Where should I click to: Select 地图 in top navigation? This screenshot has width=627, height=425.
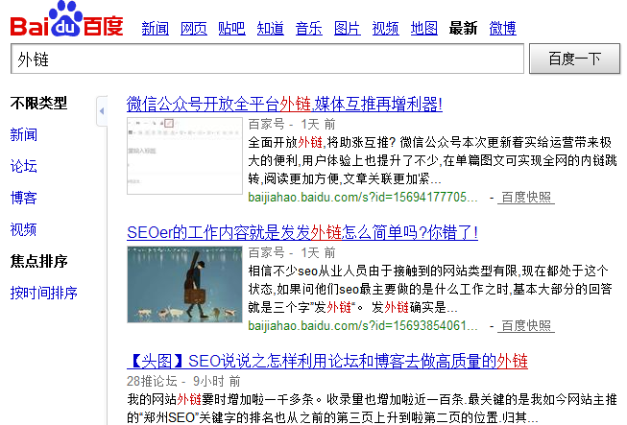(x=424, y=28)
